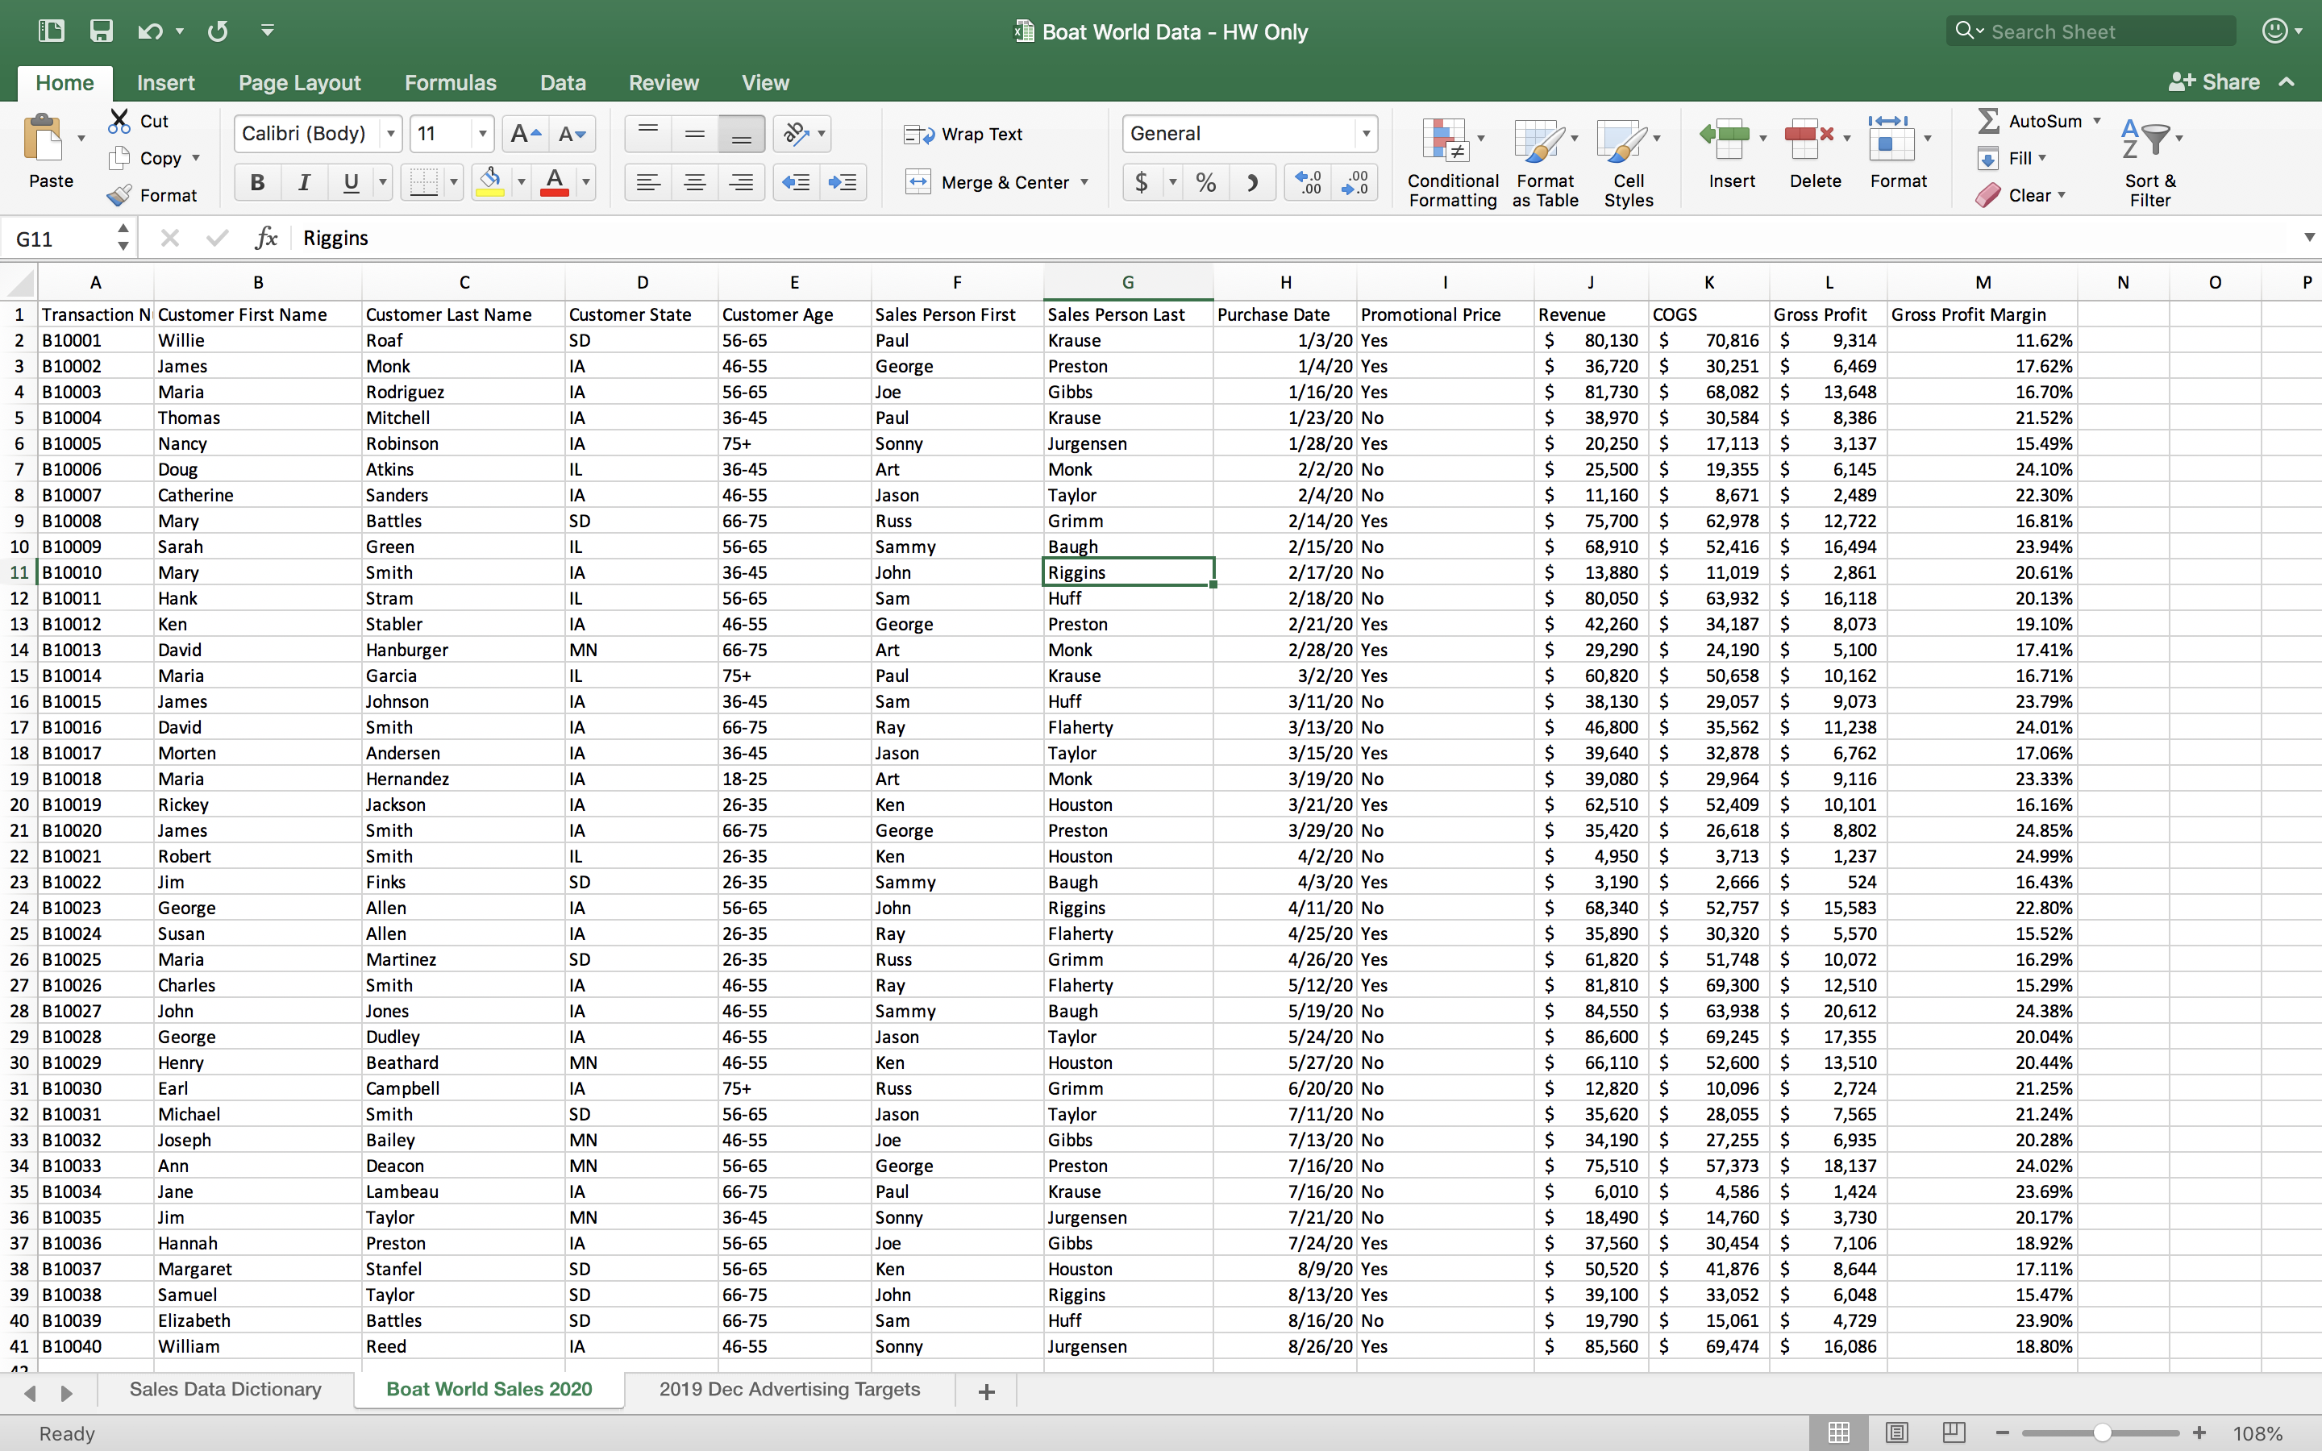Image resolution: width=2322 pixels, height=1451 pixels.
Task: Align text right
Action: pyautogui.click(x=741, y=181)
